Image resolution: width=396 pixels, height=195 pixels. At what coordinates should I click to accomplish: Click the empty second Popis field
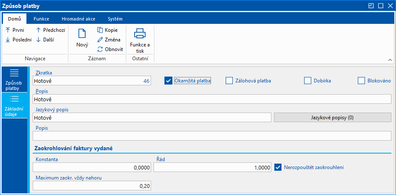coord(212,136)
